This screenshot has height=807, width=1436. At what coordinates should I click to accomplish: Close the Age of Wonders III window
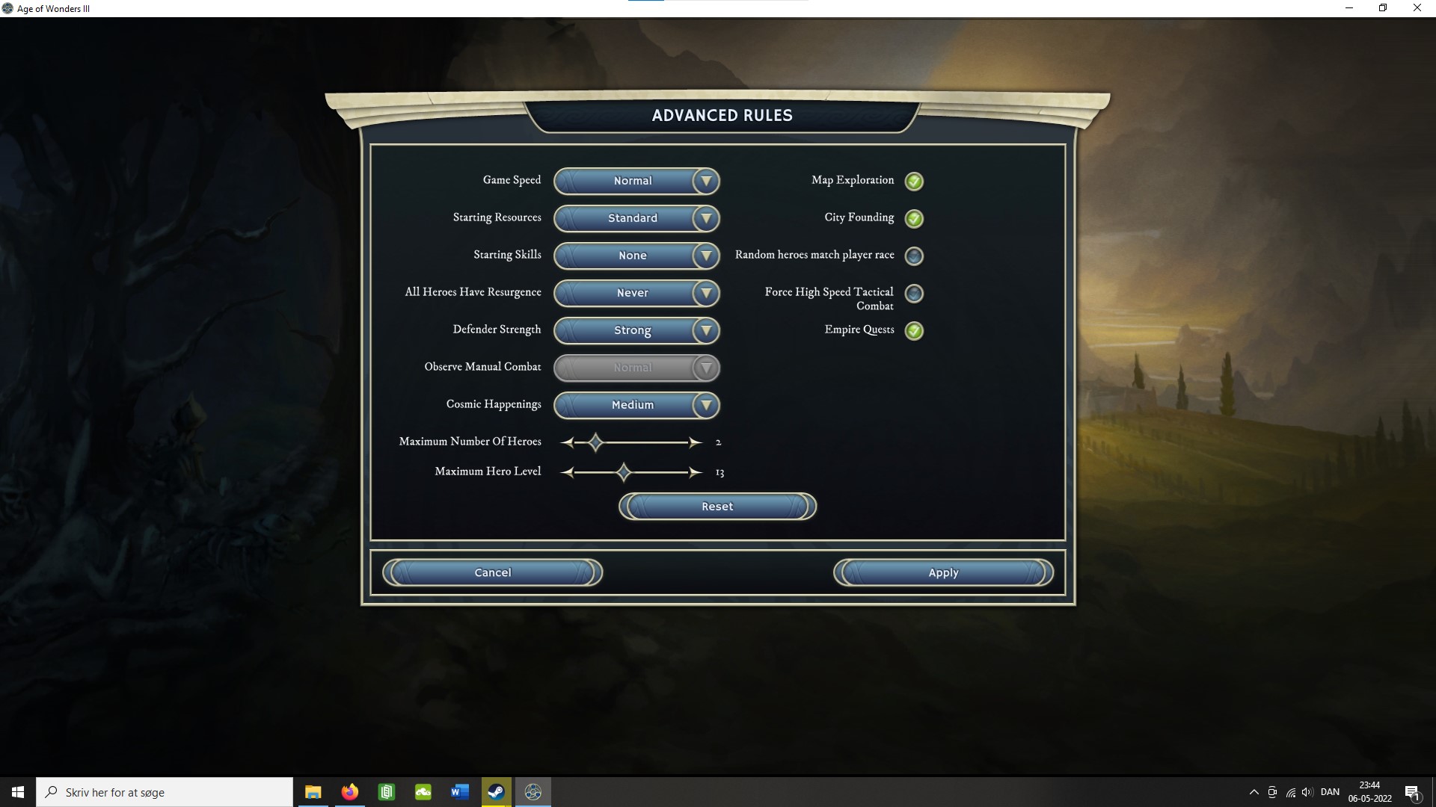click(x=1417, y=8)
